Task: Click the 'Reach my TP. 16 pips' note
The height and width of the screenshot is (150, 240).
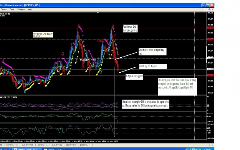Action: (153, 67)
